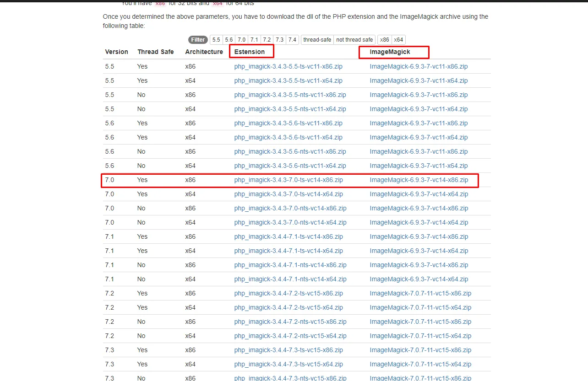Open php_imagick-3.4.3-5.6-nts-vc11-x86.zip link
The width and height of the screenshot is (588, 381).
tap(290, 151)
